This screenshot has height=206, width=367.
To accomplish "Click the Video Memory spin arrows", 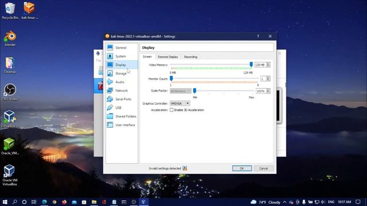I will click(268, 65).
